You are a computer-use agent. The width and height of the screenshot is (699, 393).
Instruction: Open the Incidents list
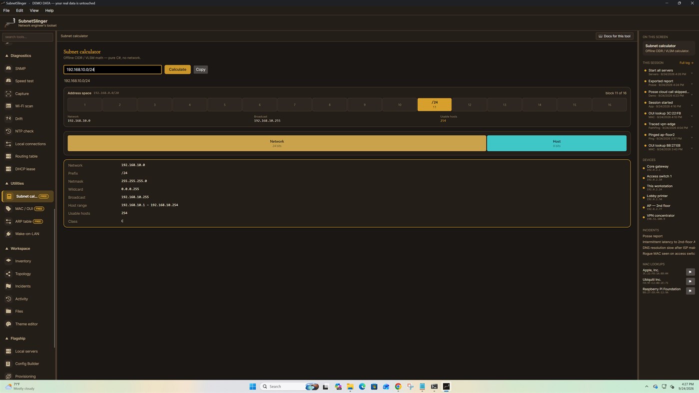coord(27,286)
